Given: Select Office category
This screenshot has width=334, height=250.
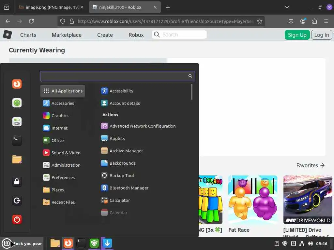Looking at the screenshot, I should [x=53, y=140].
